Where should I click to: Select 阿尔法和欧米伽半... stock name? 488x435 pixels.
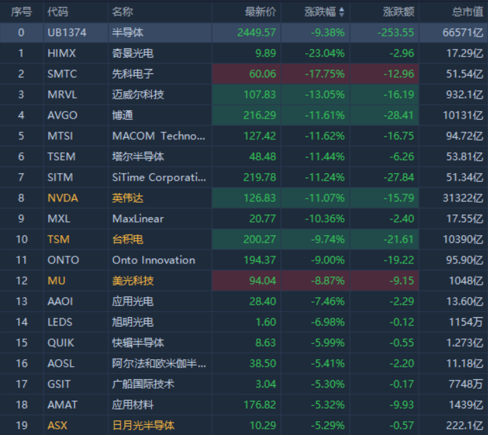click(x=159, y=363)
